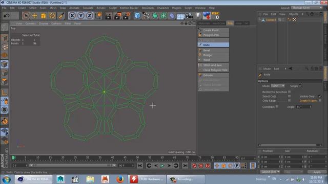Open the MoGraph menu

pos(148,8)
